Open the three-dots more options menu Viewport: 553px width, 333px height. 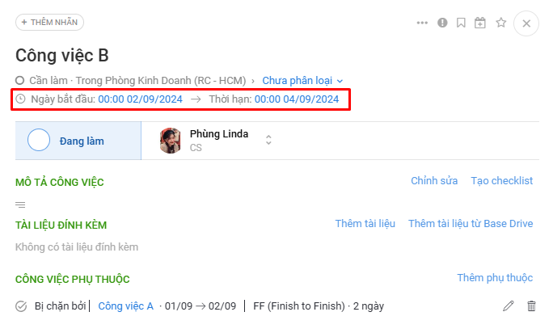pos(422,23)
